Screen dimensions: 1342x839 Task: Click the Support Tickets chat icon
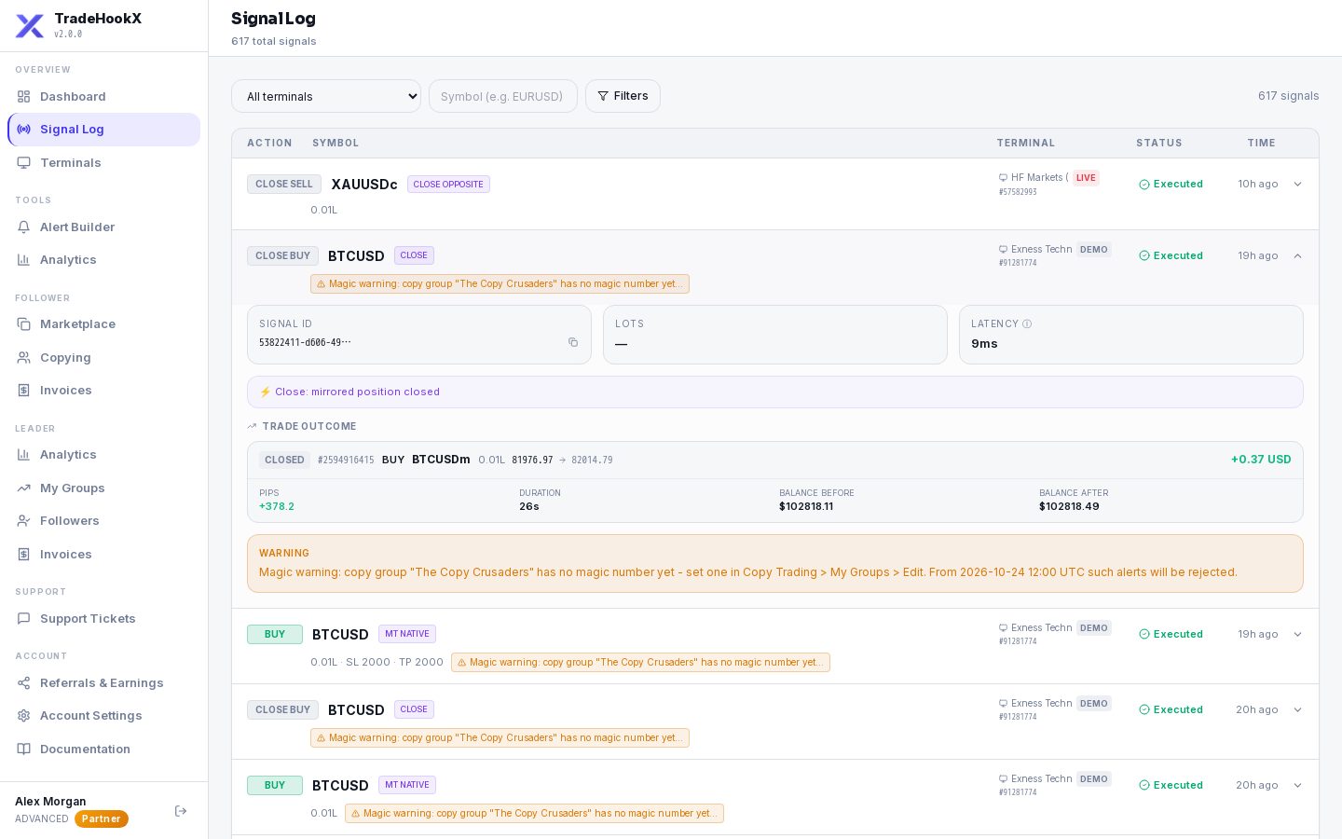pos(24,618)
